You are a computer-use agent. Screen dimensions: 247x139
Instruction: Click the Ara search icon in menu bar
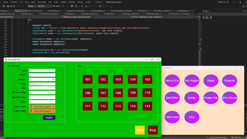[96, 2]
